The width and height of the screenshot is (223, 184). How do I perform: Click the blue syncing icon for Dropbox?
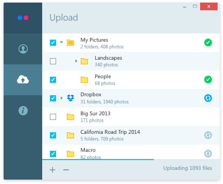tap(208, 98)
